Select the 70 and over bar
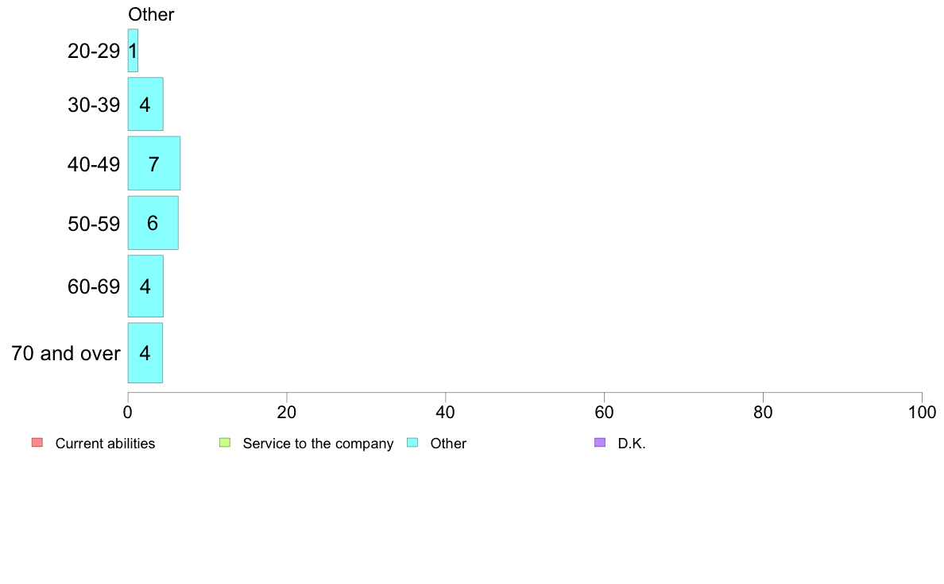The height and width of the screenshot is (584, 944). (x=145, y=353)
